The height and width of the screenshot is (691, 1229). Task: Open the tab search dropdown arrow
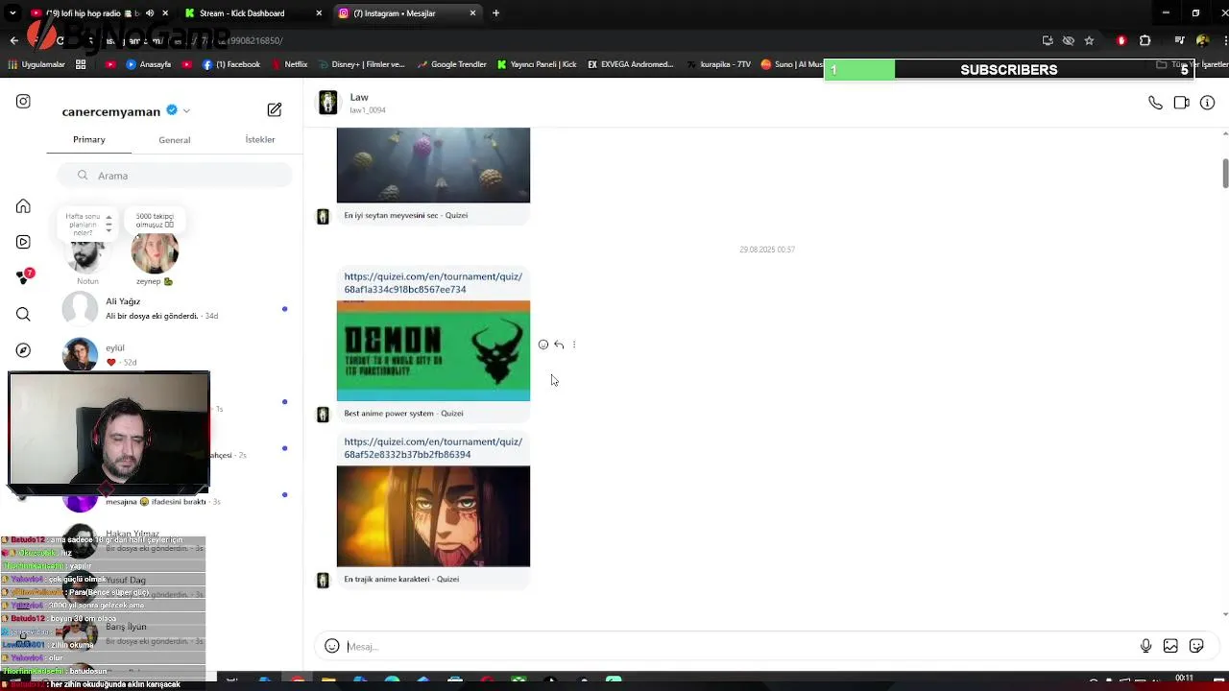click(x=13, y=13)
